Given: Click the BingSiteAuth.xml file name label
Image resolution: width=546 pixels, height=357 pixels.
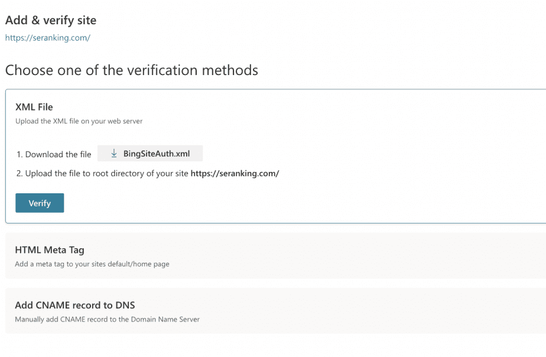Looking at the screenshot, I should pos(157,153).
